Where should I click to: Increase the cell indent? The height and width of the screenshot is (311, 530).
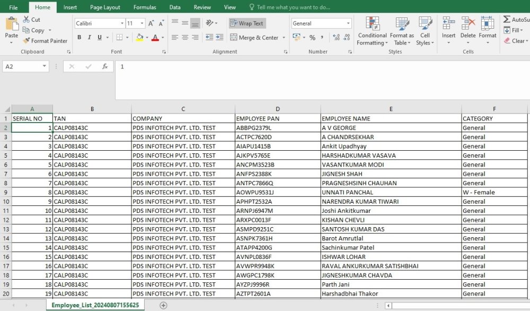[x=220, y=37]
